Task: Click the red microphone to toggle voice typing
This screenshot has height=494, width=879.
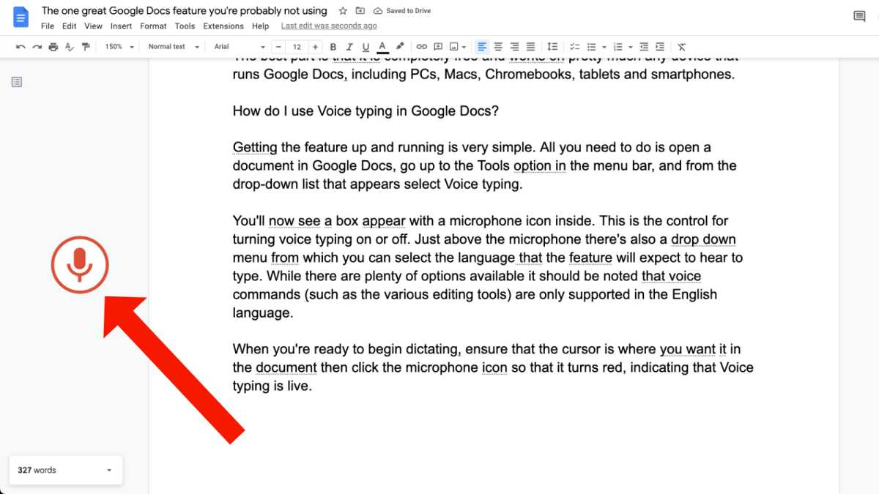Action: (x=80, y=265)
